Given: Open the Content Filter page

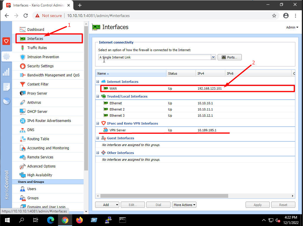Looking at the screenshot, I should (38, 84).
